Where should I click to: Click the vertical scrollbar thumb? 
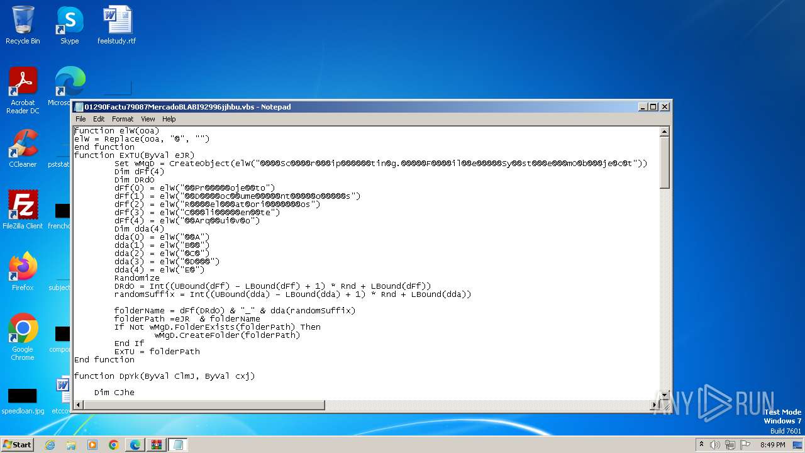tap(664, 162)
